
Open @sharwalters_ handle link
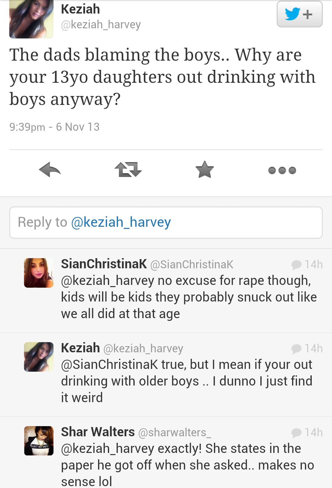click(175, 433)
